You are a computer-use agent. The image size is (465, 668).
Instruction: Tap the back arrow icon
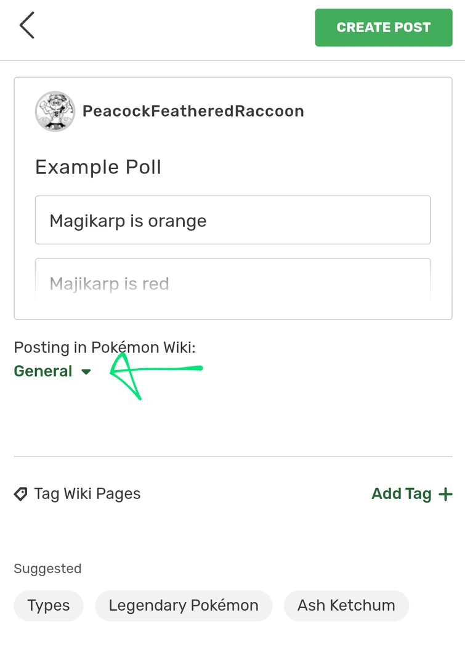pos(27,27)
